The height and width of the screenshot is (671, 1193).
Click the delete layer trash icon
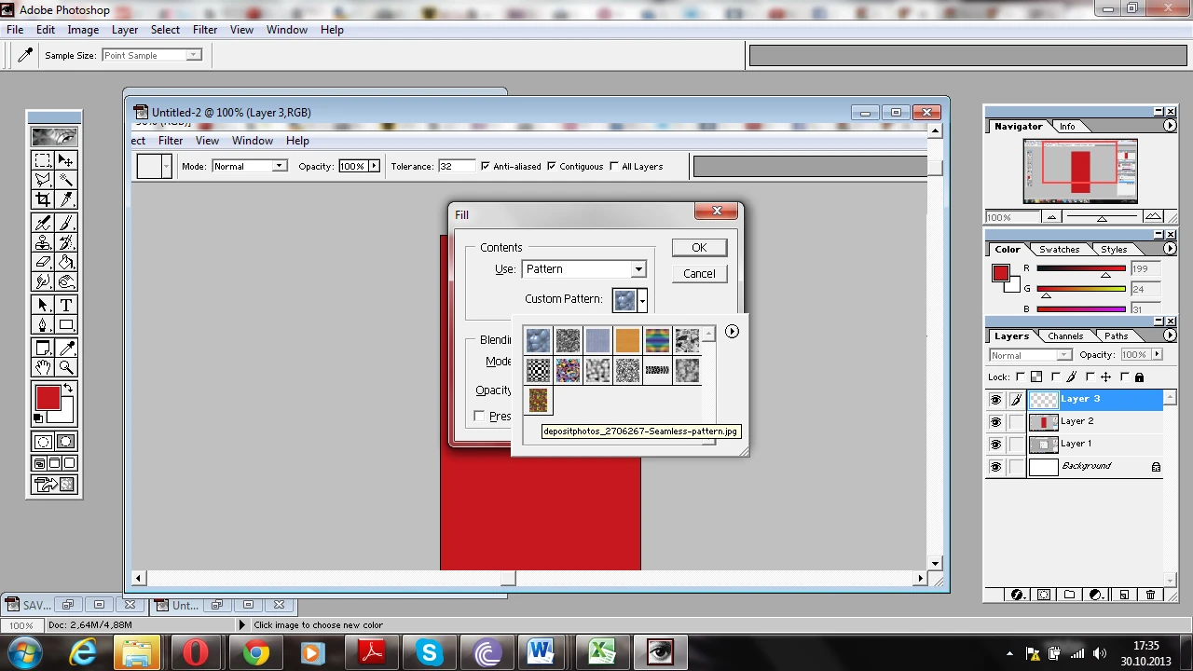1150,595
